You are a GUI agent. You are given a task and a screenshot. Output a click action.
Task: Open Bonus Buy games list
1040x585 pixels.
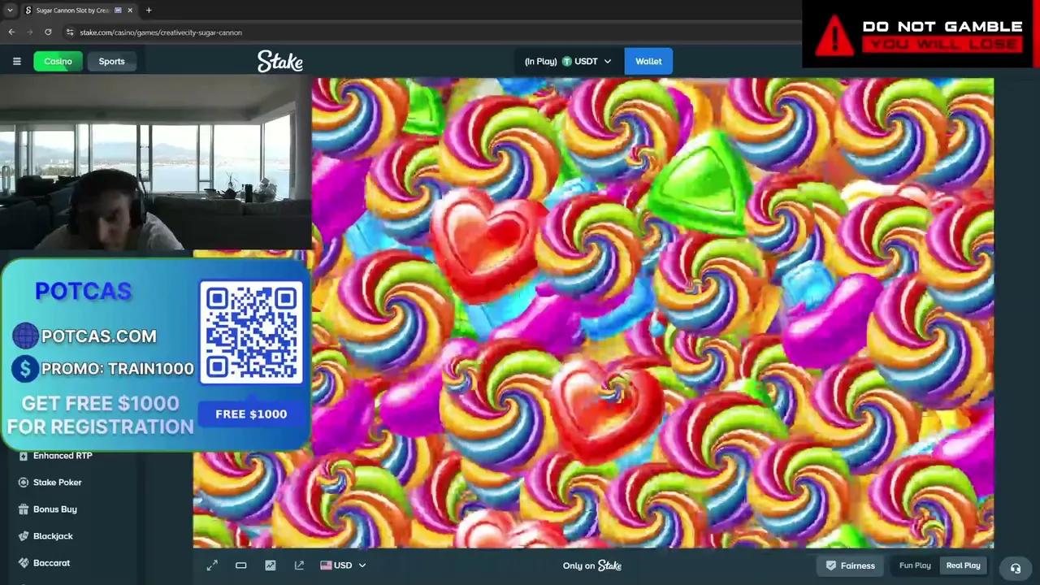55,509
